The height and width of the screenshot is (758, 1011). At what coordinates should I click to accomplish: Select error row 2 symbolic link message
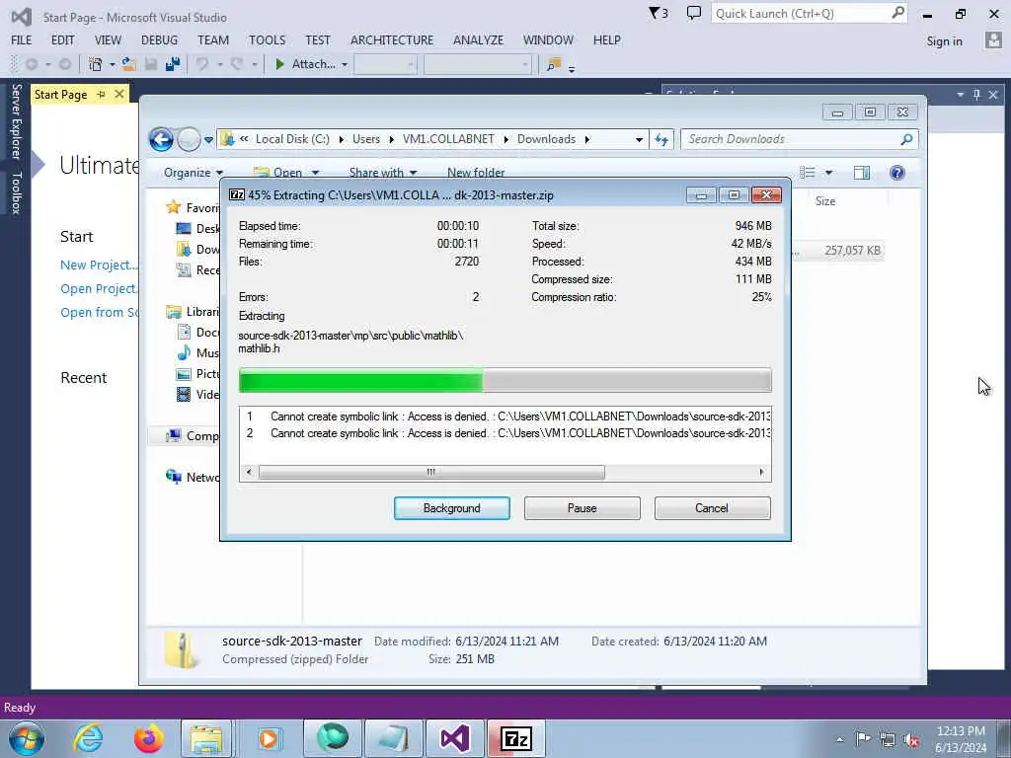[x=505, y=433]
